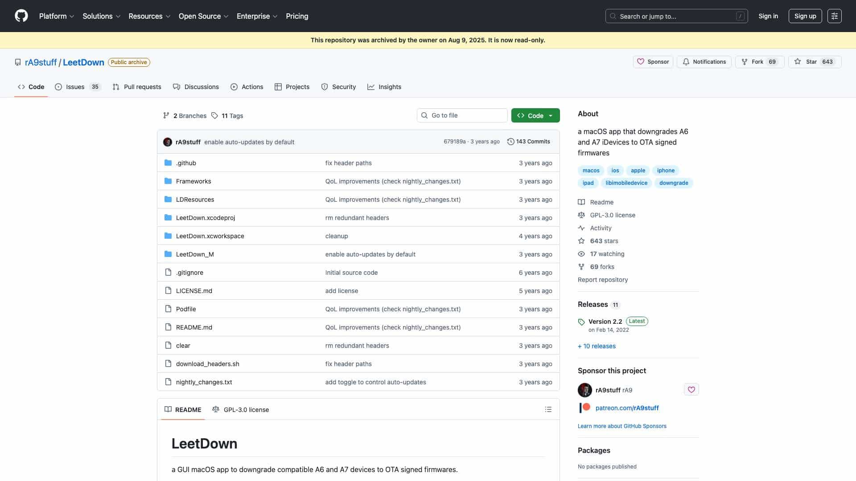
Task: Click the GitHub logo icon
Action: point(21,16)
